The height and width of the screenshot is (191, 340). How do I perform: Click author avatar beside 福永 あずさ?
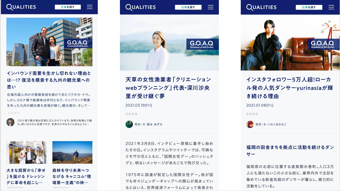129,124
